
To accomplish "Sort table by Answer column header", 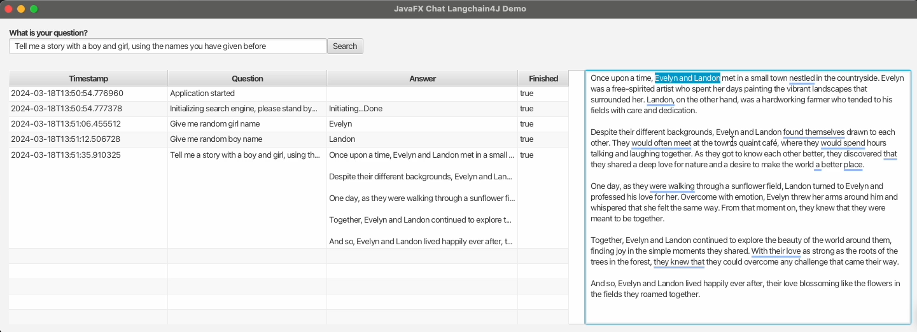I will 423,78.
